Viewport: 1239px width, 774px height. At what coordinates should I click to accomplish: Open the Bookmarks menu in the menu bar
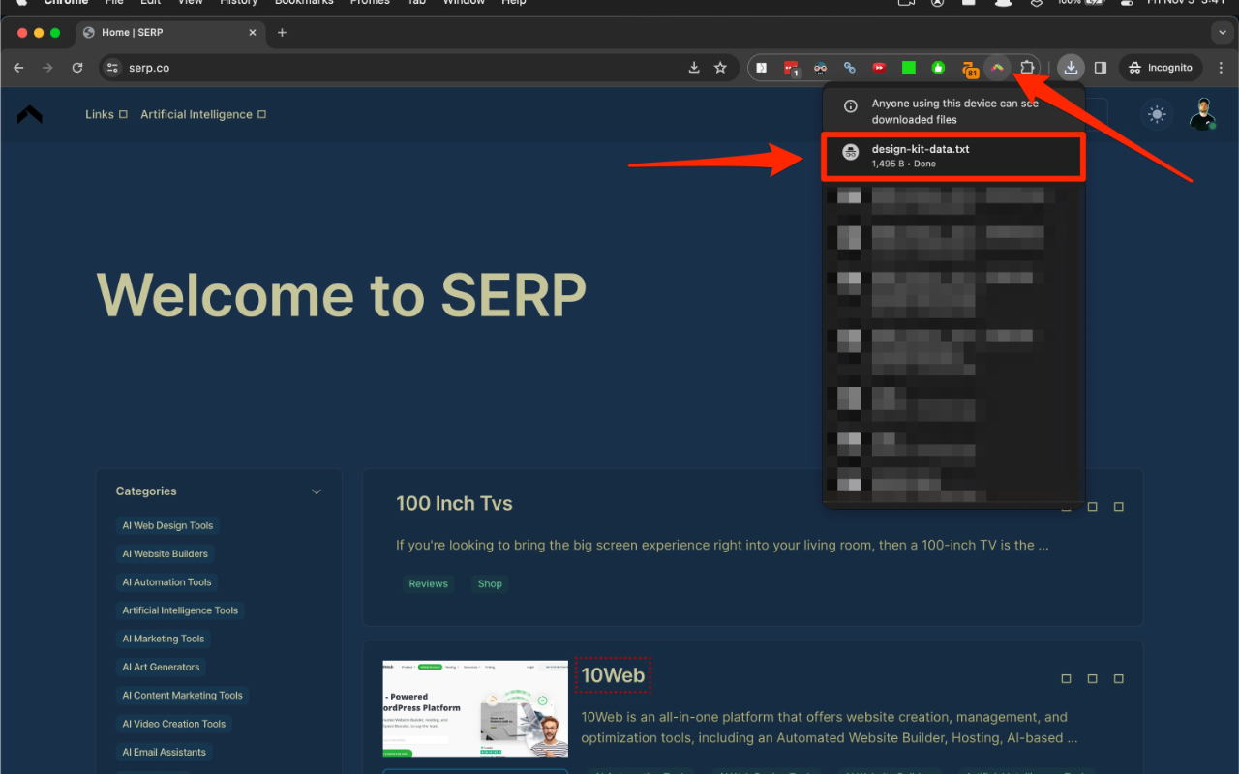[303, 3]
